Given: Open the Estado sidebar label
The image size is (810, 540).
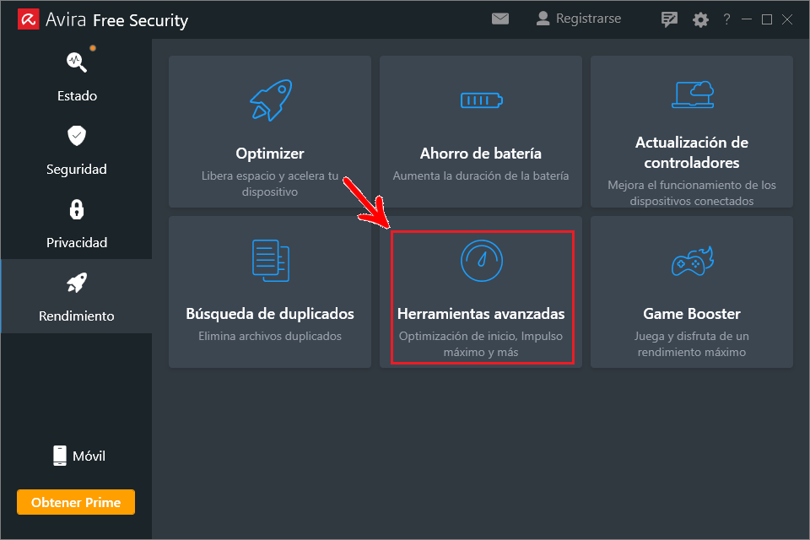Looking at the screenshot, I should click(x=77, y=96).
